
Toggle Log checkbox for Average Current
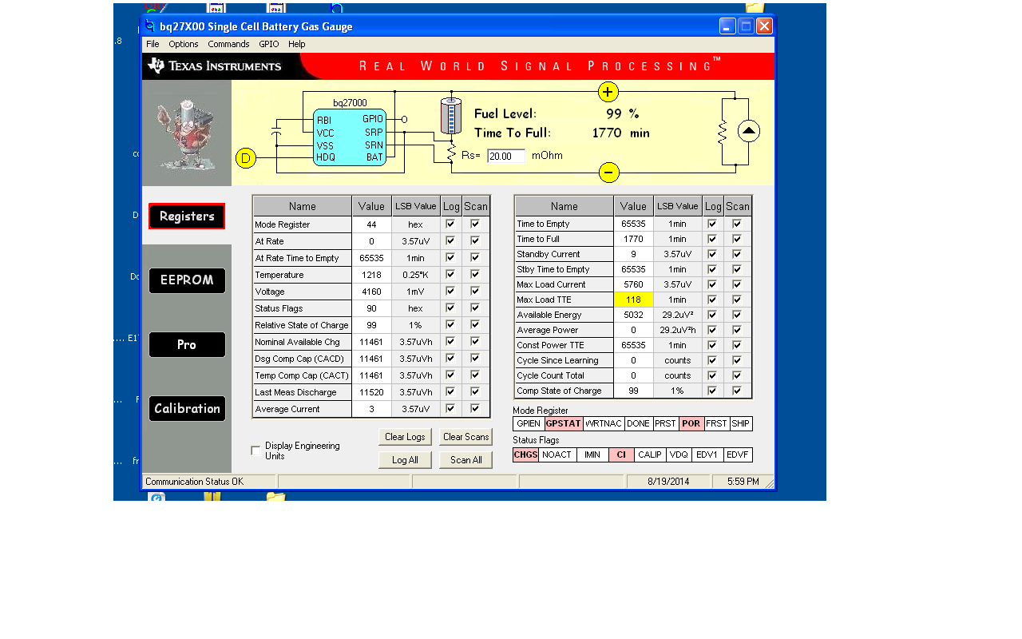pyautogui.click(x=450, y=409)
